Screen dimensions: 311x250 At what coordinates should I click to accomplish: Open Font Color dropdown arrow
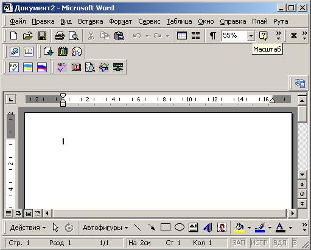pyautogui.click(x=291, y=228)
